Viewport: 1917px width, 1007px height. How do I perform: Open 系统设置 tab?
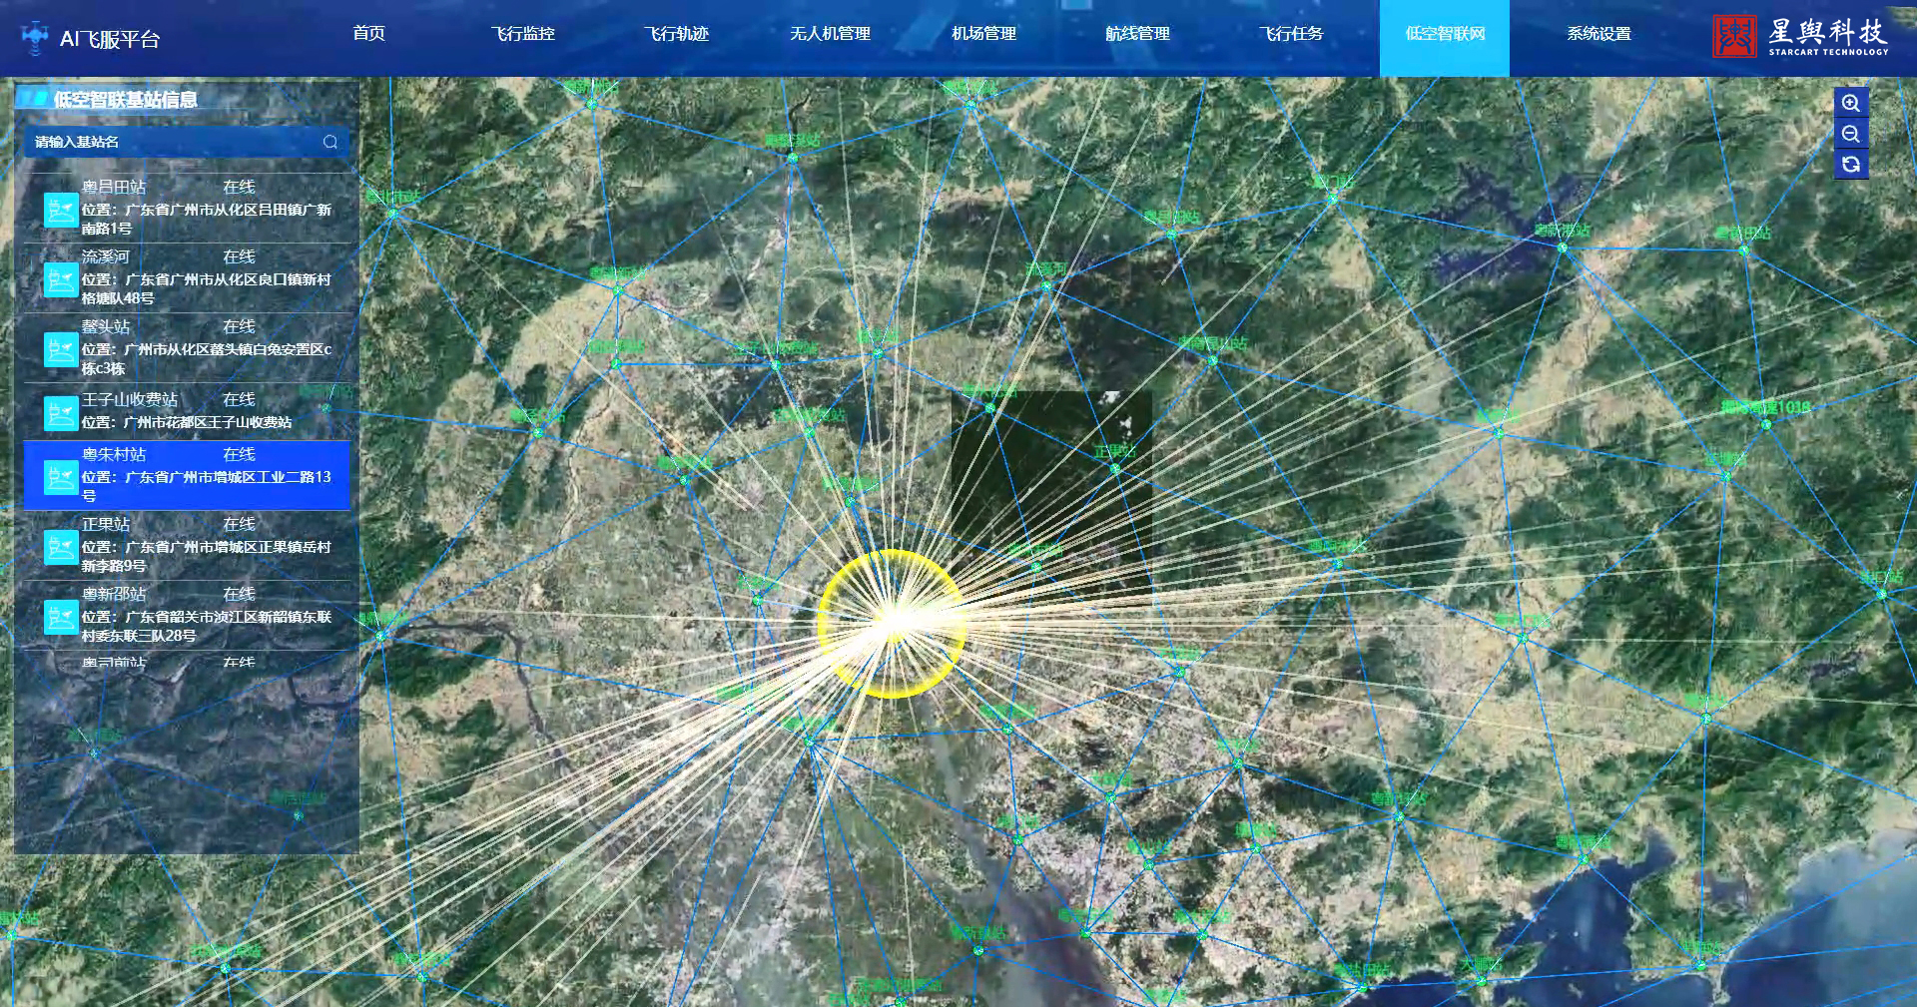click(1598, 33)
